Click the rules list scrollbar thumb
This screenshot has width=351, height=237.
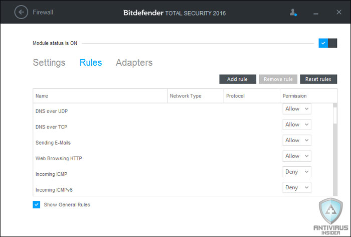[x=335, y=115]
